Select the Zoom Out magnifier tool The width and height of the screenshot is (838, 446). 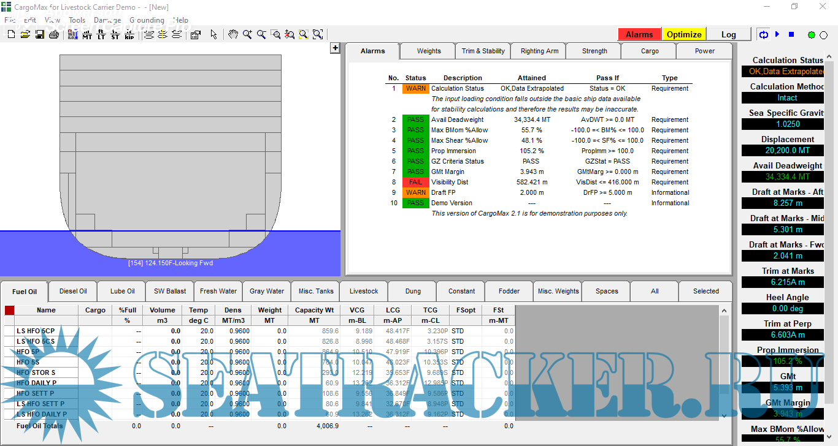click(x=261, y=35)
